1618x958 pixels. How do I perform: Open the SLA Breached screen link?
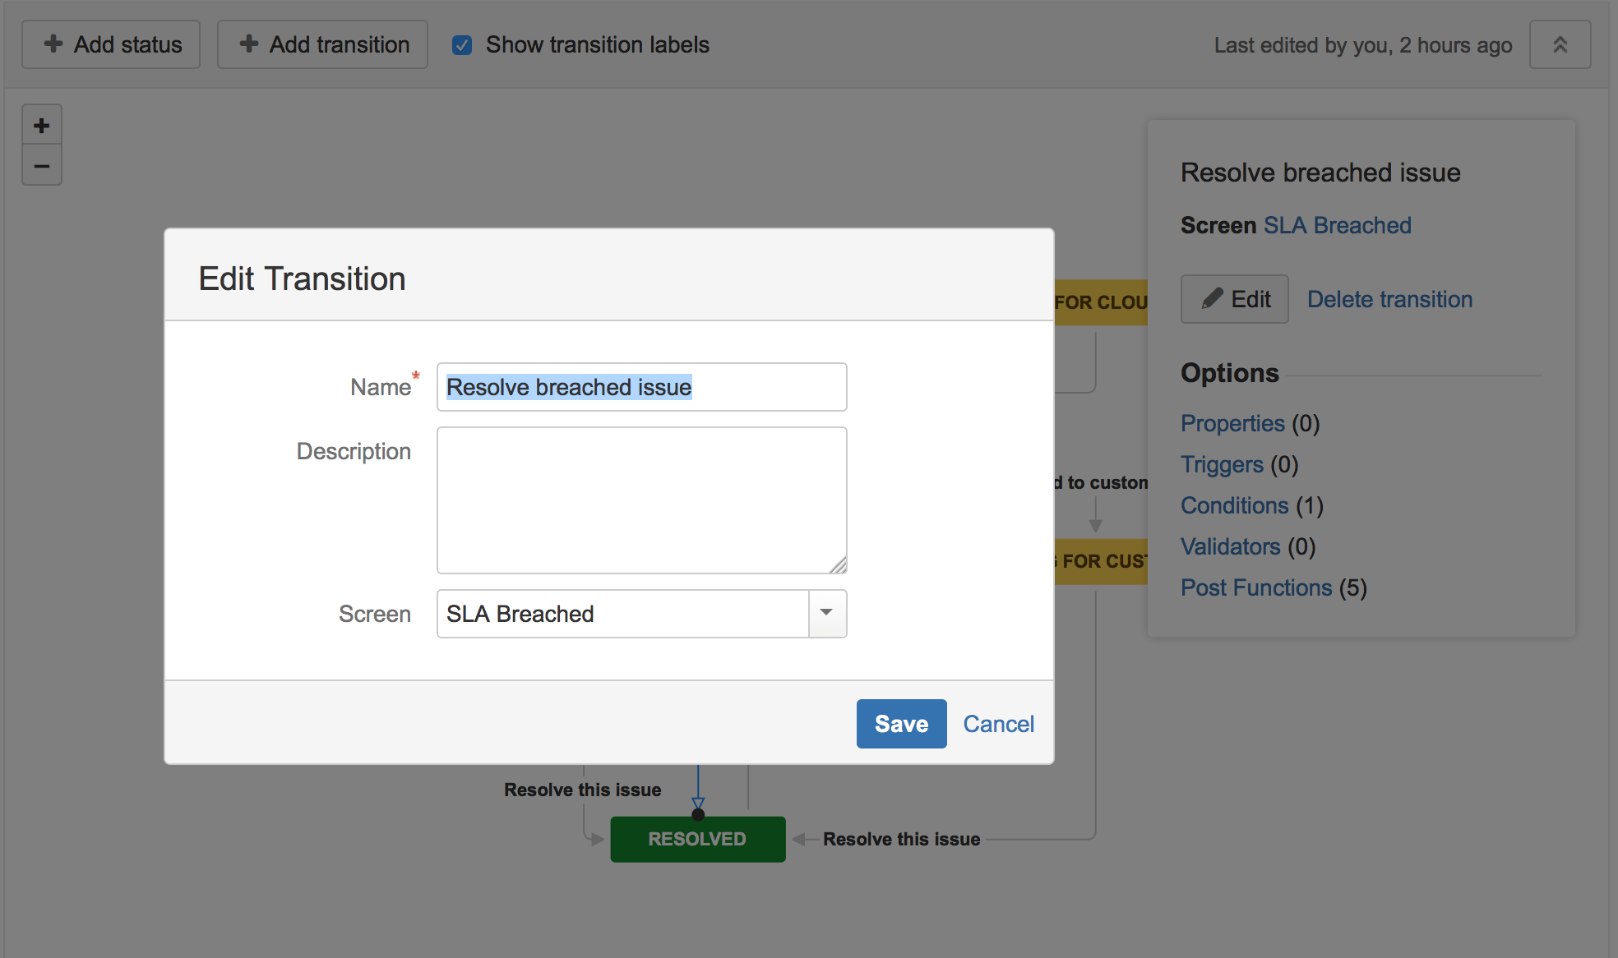[x=1337, y=225]
